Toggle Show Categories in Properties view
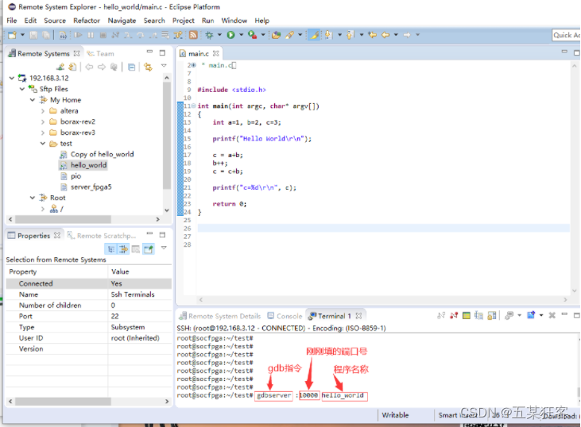The width and height of the screenshot is (581, 427). pos(111,249)
